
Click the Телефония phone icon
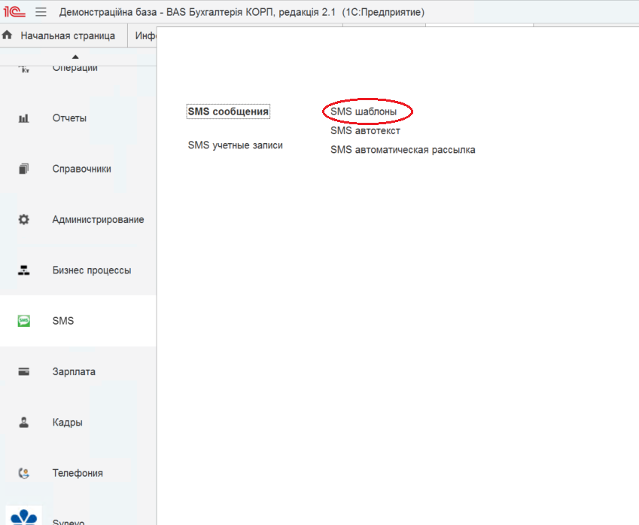(x=23, y=473)
